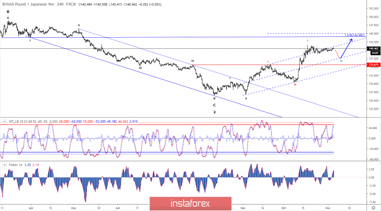Viewport: 381px width, 211px height.
Task: Click the red 135.671 price line tag
Action: [374, 64]
